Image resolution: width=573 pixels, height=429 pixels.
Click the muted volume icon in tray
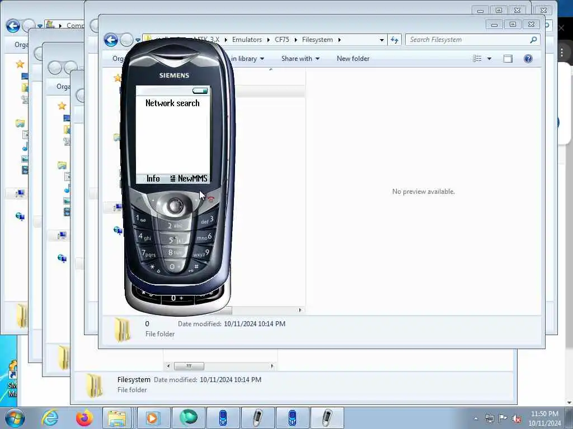point(516,419)
